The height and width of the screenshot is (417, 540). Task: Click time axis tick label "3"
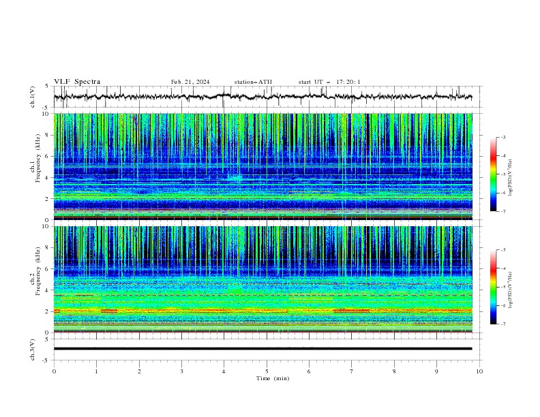(181, 371)
